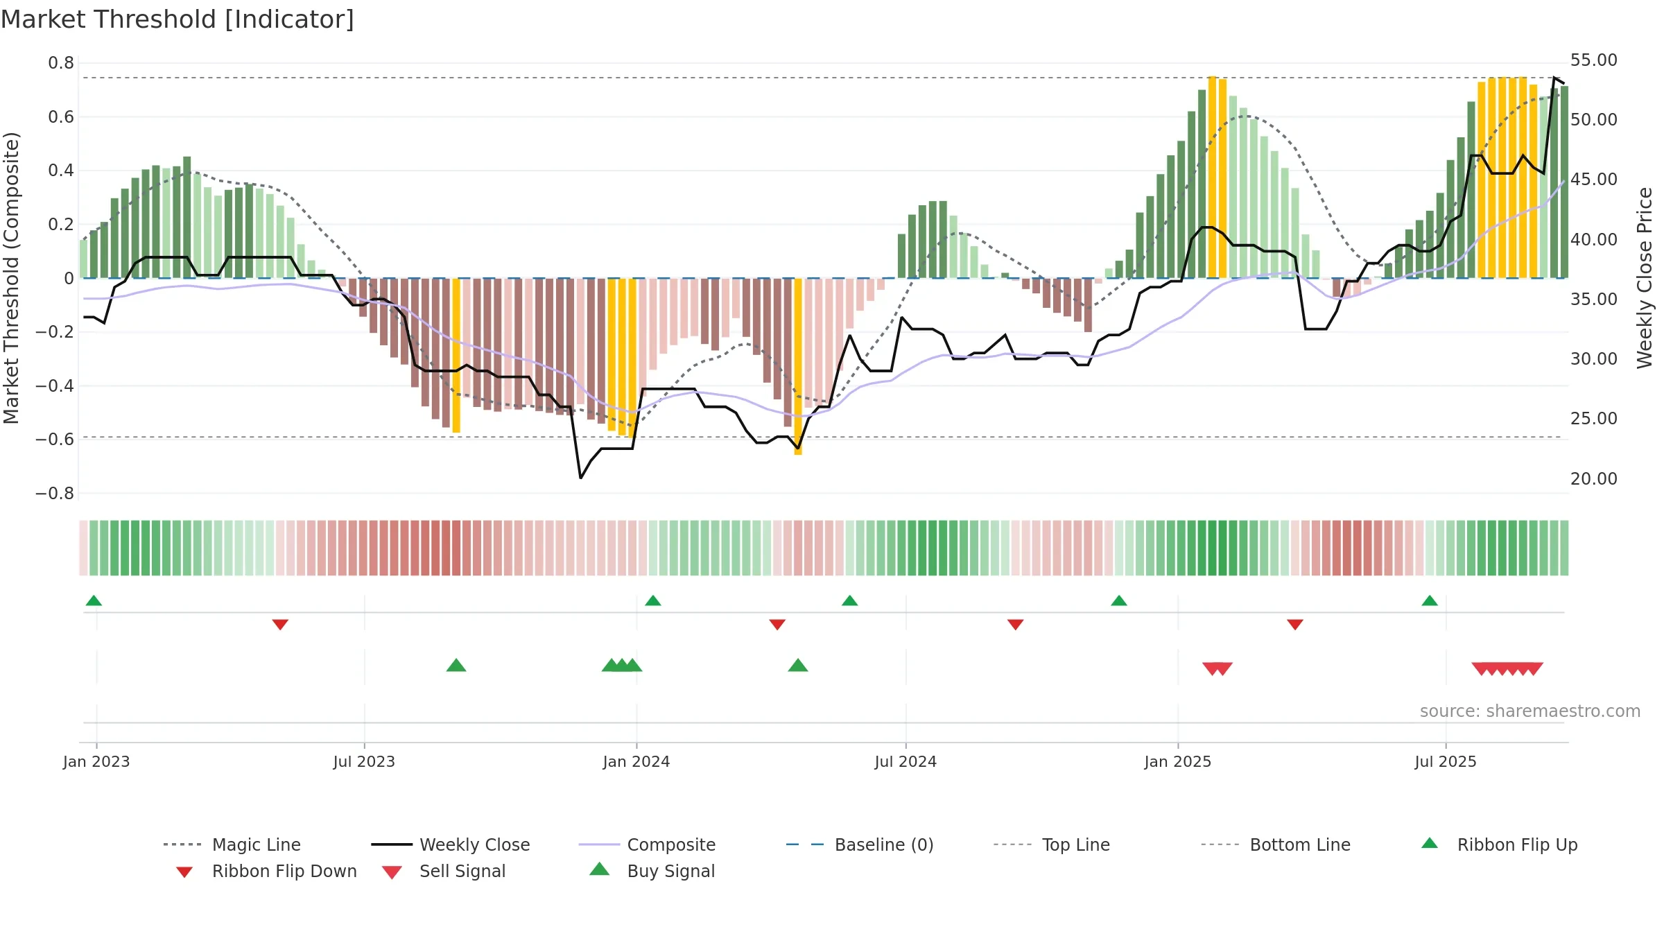Viewport: 1664px width, 936px height.
Task: Toggle the Composite legend entry
Action: tap(647, 844)
